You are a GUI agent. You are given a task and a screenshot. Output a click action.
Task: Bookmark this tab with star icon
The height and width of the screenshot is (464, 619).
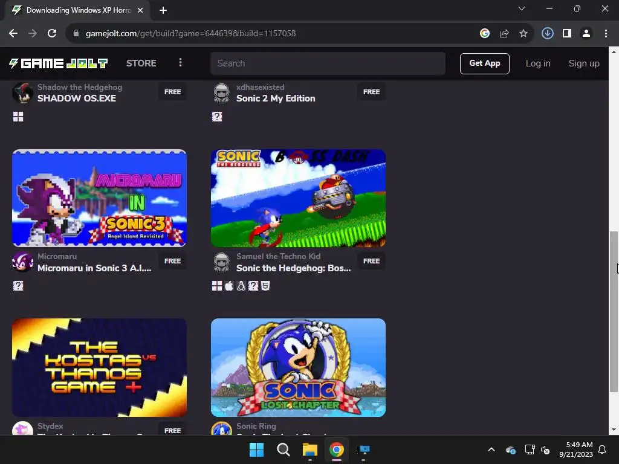[523, 33]
